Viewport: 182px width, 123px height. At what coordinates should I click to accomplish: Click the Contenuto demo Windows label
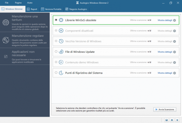(x=82, y=62)
